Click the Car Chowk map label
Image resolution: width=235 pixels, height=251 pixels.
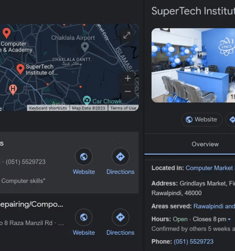[107, 101]
